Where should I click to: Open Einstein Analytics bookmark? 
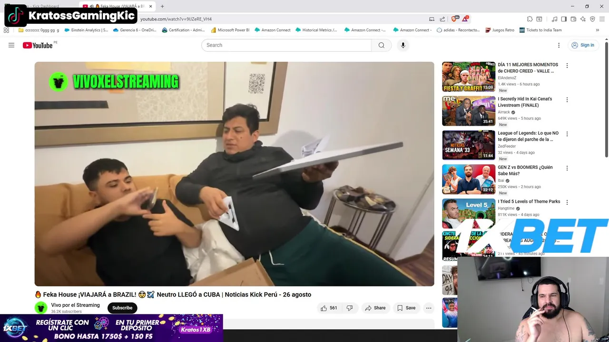[x=86, y=30]
